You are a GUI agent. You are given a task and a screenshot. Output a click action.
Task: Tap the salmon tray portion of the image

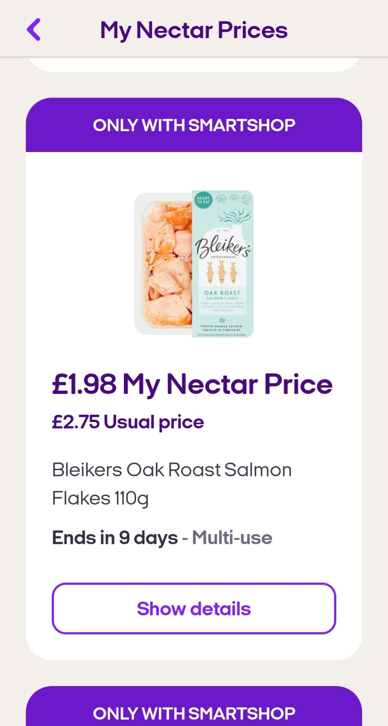163,265
